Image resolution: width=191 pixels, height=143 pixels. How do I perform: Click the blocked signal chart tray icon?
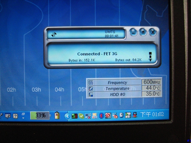[x=108, y=116]
